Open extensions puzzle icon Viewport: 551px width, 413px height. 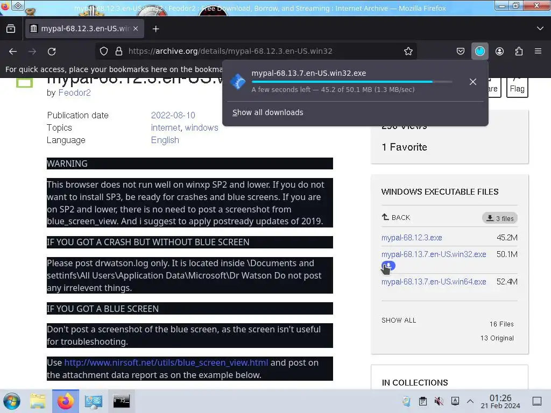click(519, 51)
